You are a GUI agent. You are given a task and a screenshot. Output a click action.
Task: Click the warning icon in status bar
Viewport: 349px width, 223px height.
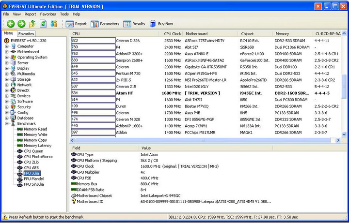(5, 217)
